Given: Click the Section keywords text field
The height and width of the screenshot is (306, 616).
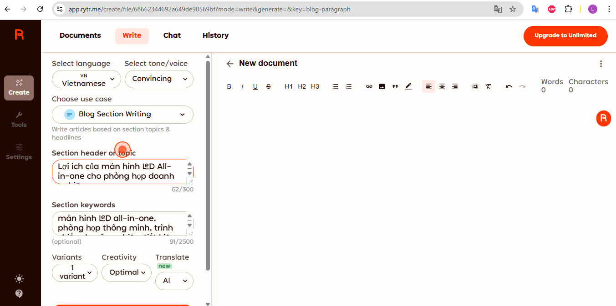Looking at the screenshot, I should click(x=122, y=223).
